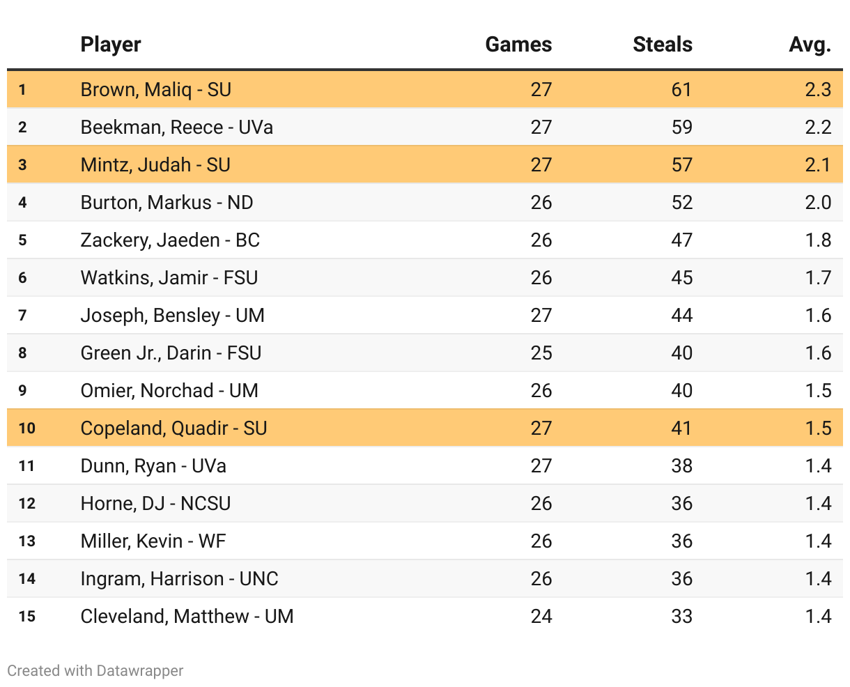Select Cleveland, Matthew - UM entry
The height and width of the screenshot is (687, 850).
click(x=187, y=617)
